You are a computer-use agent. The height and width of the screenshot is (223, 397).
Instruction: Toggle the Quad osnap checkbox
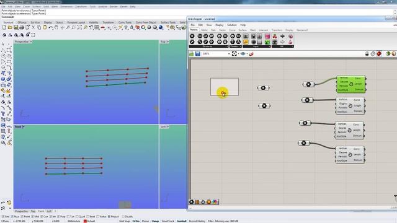coord(77,217)
